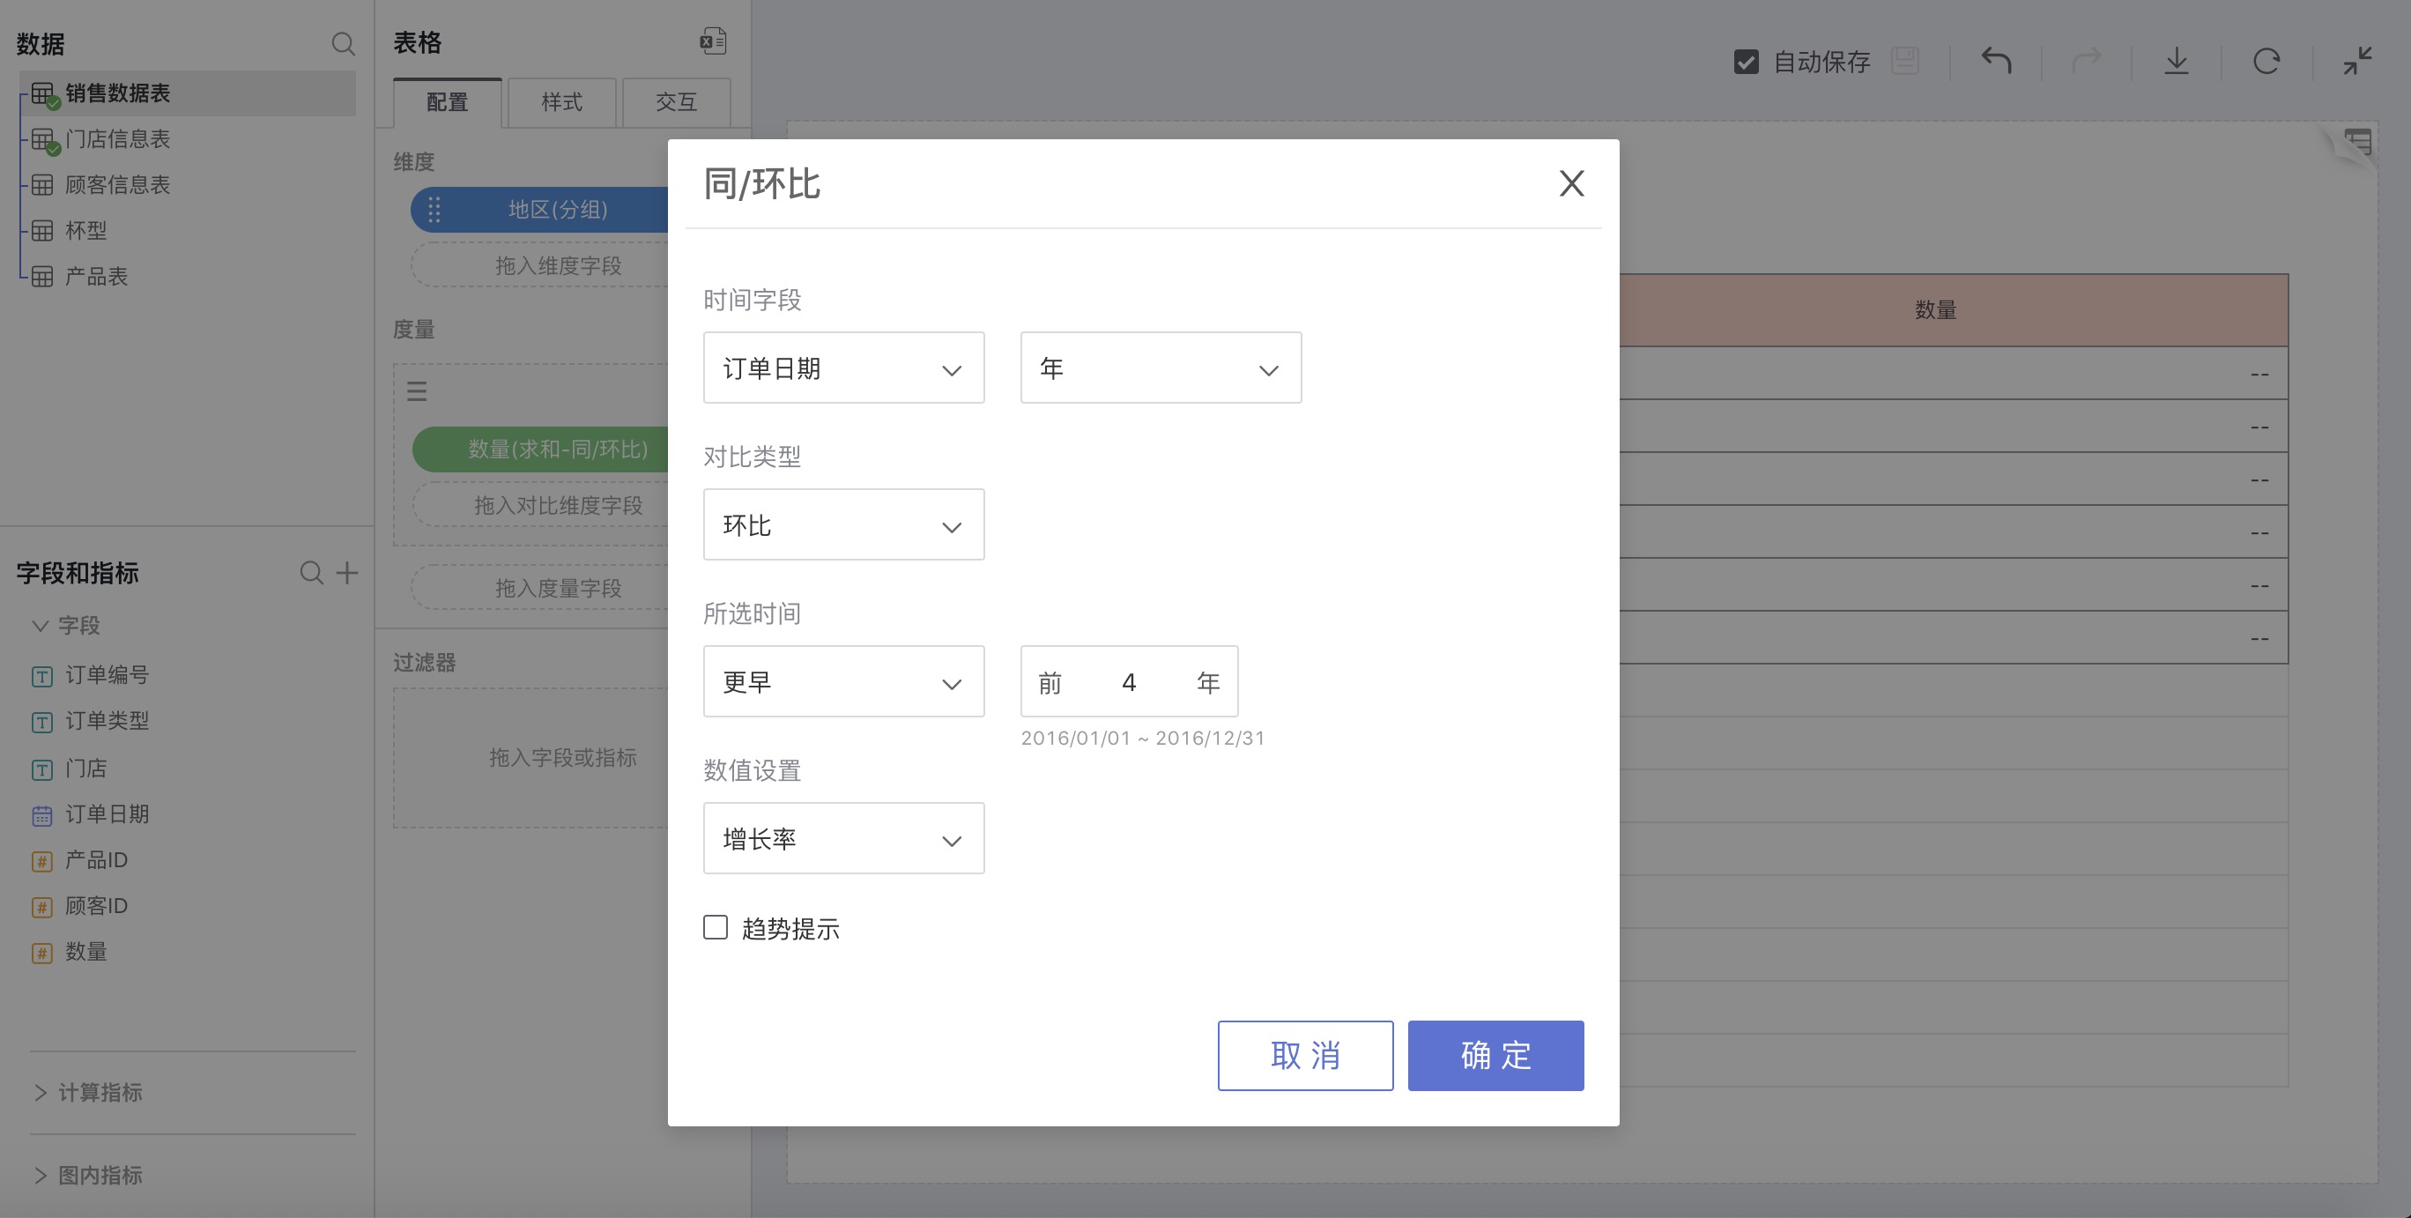Click the hamburger menu icon in the 度量 box
The image size is (2411, 1218).
coord(418,391)
